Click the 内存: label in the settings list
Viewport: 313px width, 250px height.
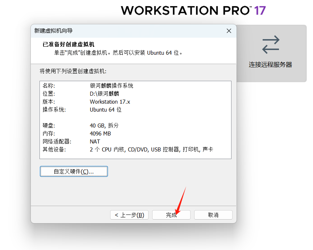point(49,134)
